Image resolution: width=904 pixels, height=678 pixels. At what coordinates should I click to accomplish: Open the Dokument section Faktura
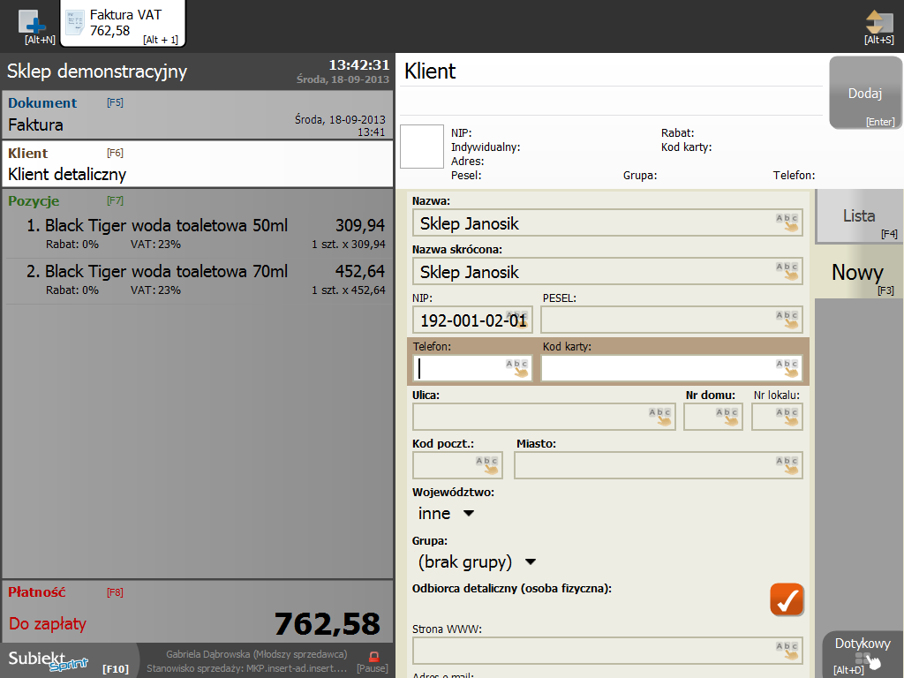coord(197,116)
